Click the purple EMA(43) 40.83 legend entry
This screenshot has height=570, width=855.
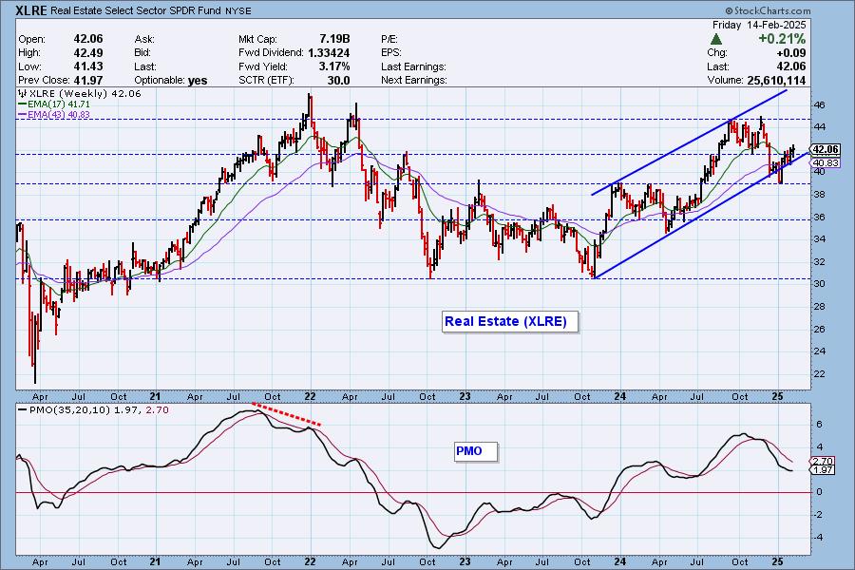click(x=54, y=115)
